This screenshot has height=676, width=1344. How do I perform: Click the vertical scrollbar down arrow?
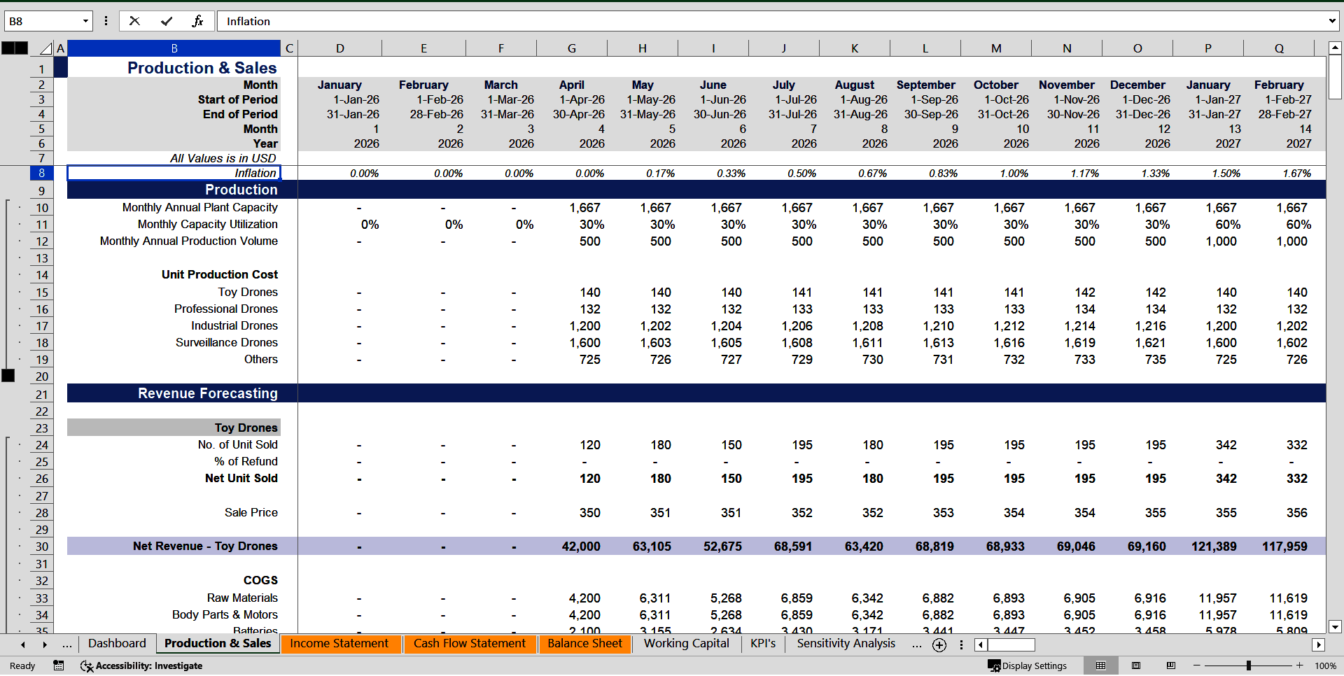tap(1335, 627)
